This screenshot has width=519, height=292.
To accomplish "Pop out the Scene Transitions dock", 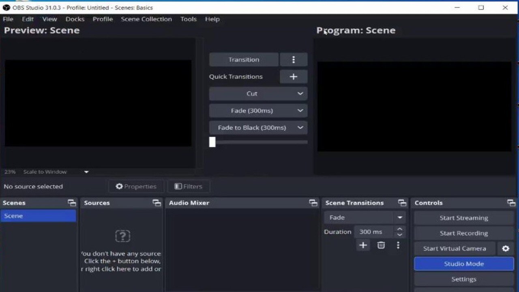I will [402, 203].
